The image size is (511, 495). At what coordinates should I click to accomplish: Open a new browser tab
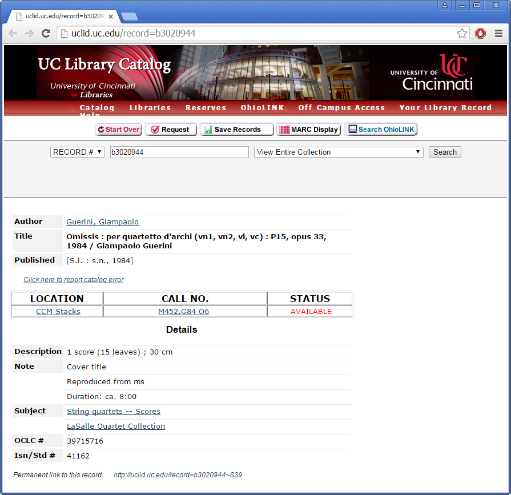click(130, 17)
